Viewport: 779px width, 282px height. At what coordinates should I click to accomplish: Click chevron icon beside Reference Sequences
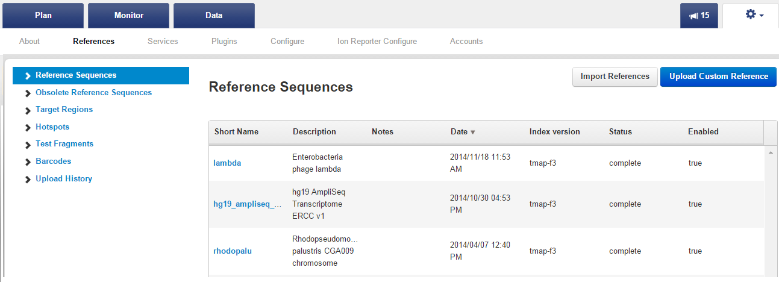[x=28, y=76]
